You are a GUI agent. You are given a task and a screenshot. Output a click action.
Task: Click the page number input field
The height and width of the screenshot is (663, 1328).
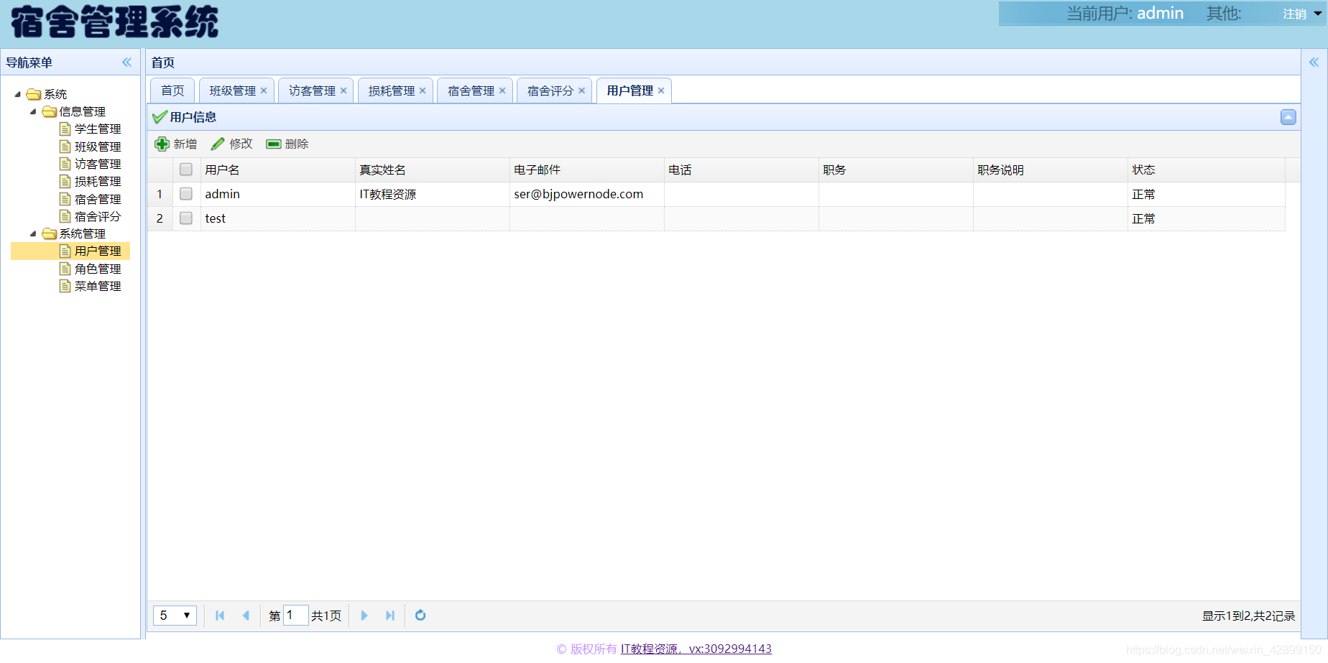(296, 616)
